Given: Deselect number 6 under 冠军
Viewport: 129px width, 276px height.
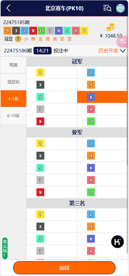Looking at the screenshot, I should pos(102,97).
